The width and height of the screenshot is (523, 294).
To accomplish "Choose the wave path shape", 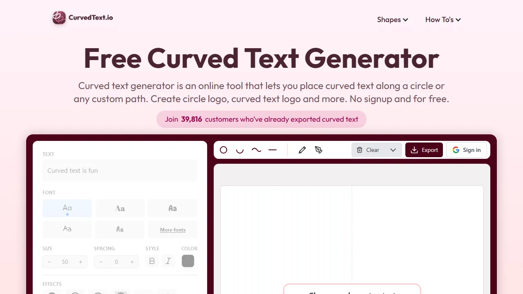I will coord(256,150).
